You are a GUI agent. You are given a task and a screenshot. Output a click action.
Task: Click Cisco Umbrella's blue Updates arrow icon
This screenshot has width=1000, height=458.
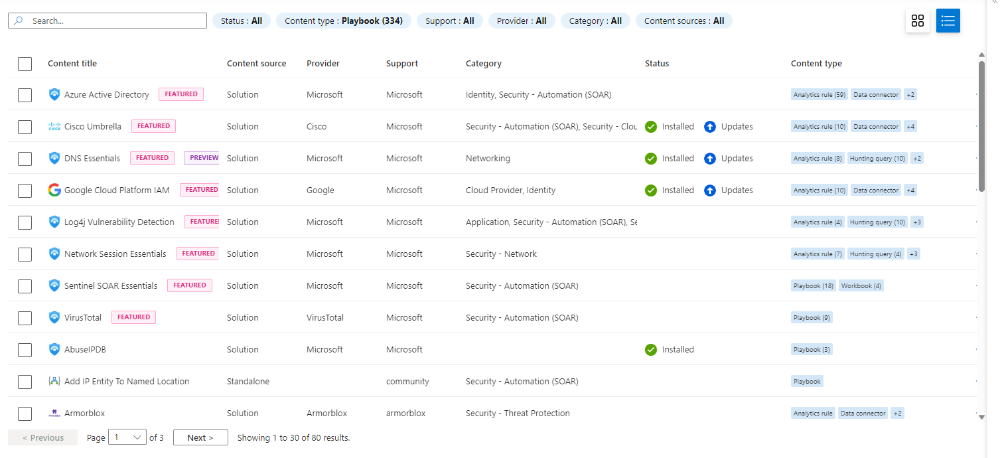(x=710, y=126)
